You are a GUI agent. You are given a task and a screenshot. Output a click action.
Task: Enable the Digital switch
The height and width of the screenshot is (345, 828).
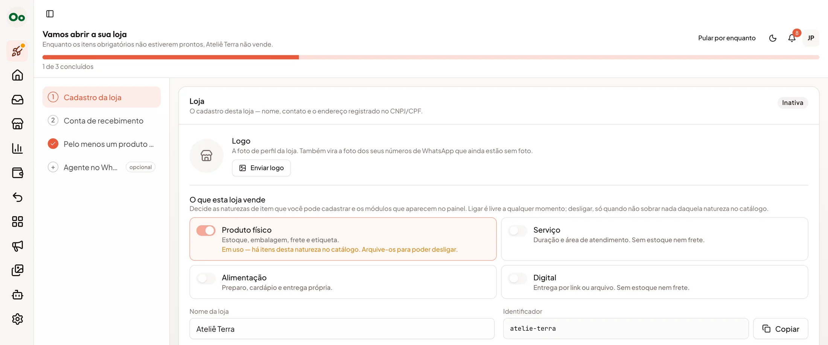pos(517,278)
